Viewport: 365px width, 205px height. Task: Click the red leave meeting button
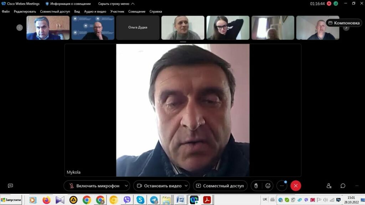[x=295, y=186]
